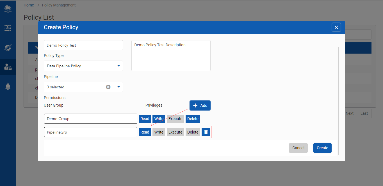Image resolution: width=383 pixels, height=186 pixels.
Task: Clear the selected pipelines with X icon
Action: [x=108, y=87]
